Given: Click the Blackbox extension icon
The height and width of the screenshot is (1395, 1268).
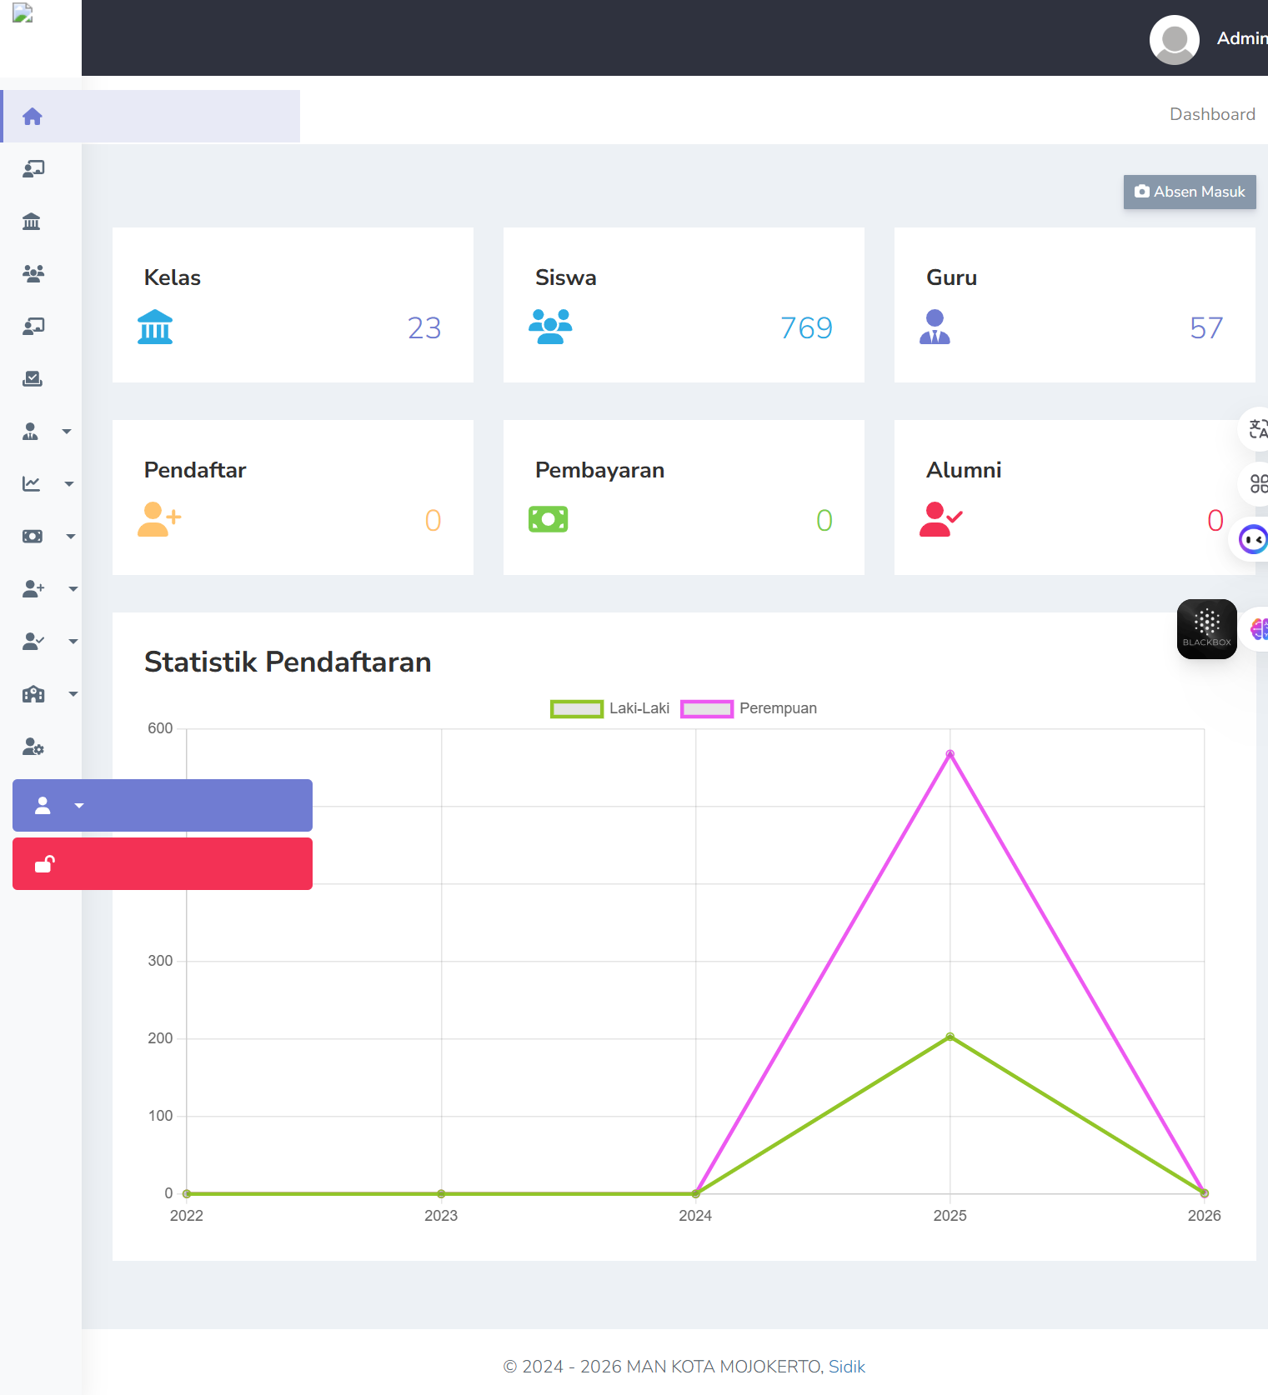Looking at the screenshot, I should point(1206,629).
